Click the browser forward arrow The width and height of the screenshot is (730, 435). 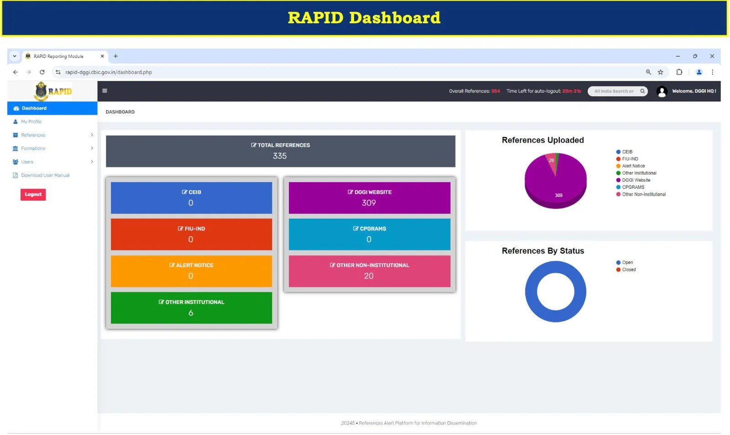(x=29, y=72)
